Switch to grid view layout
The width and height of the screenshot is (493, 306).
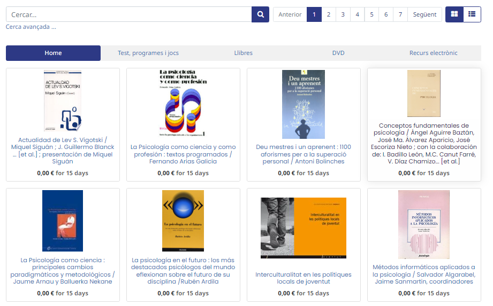tap(454, 14)
